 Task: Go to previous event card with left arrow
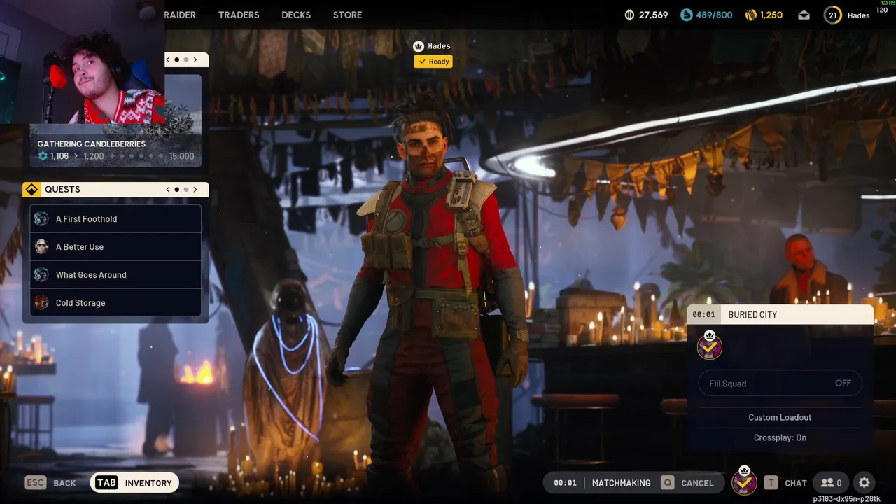pos(168,59)
